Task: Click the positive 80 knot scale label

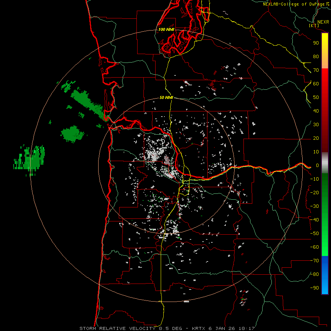Action: tap(316, 56)
